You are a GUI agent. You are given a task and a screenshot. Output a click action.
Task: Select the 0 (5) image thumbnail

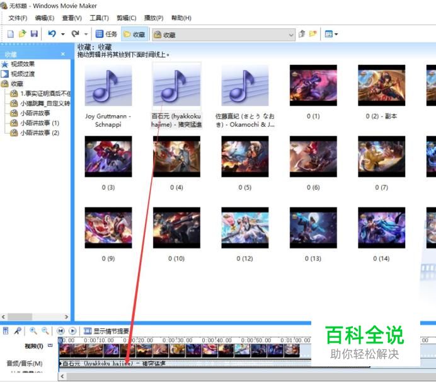[245, 156]
